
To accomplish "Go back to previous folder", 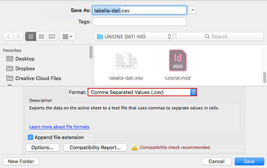I will 8,36.
